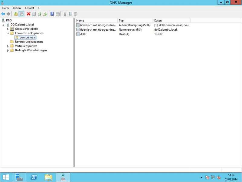
Task: Select the Forward-Lookupzonen folder
Action: pos(29,33)
